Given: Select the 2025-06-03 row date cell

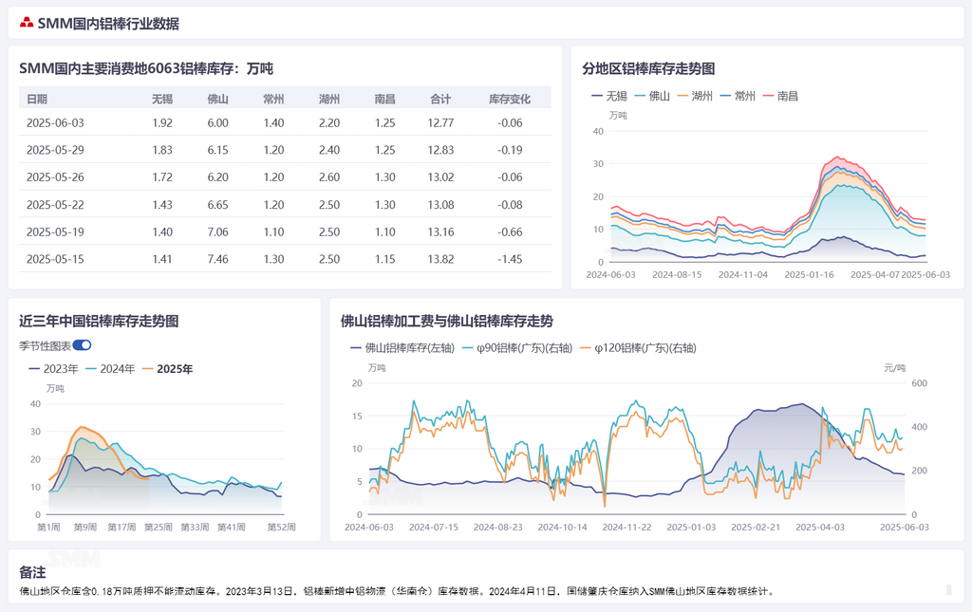Looking at the screenshot, I should (55, 122).
